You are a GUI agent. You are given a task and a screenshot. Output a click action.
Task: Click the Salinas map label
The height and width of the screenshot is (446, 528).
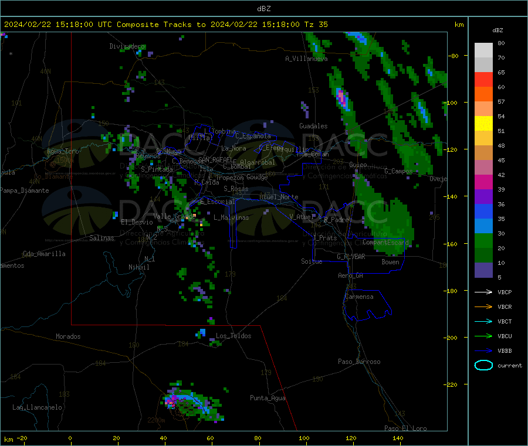[x=101, y=238]
